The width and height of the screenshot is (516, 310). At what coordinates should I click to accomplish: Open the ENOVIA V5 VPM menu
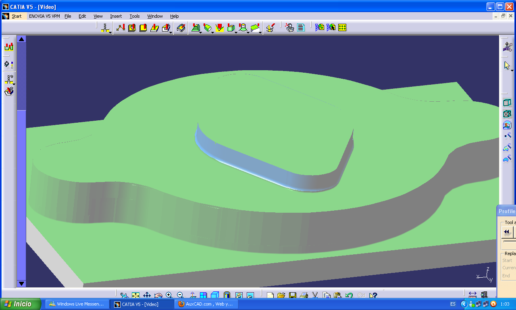44,16
